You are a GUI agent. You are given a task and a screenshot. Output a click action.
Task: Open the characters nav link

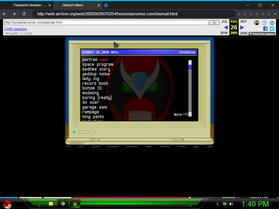pyautogui.click(x=113, y=146)
